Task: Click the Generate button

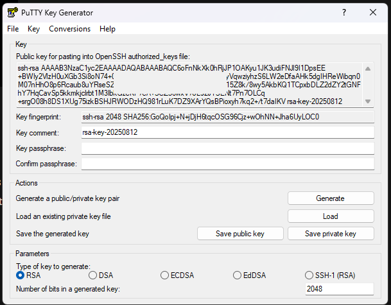Action: pyautogui.click(x=331, y=198)
